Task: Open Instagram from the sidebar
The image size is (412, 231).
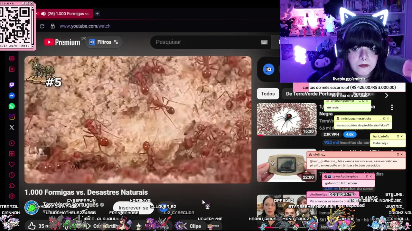Action: (x=12, y=117)
